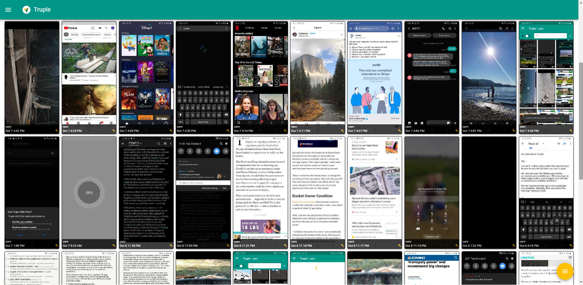The width and height of the screenshot is (583, 285).
Task: Click the key icon on the Oct 6 11:17 PM screenshot
Action: 400,246
